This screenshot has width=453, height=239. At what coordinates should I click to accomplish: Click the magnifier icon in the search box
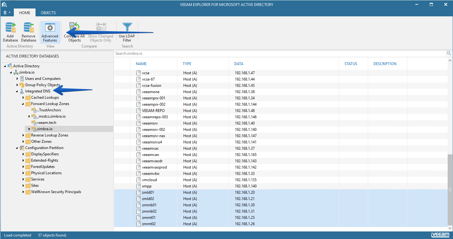point(449,53)
